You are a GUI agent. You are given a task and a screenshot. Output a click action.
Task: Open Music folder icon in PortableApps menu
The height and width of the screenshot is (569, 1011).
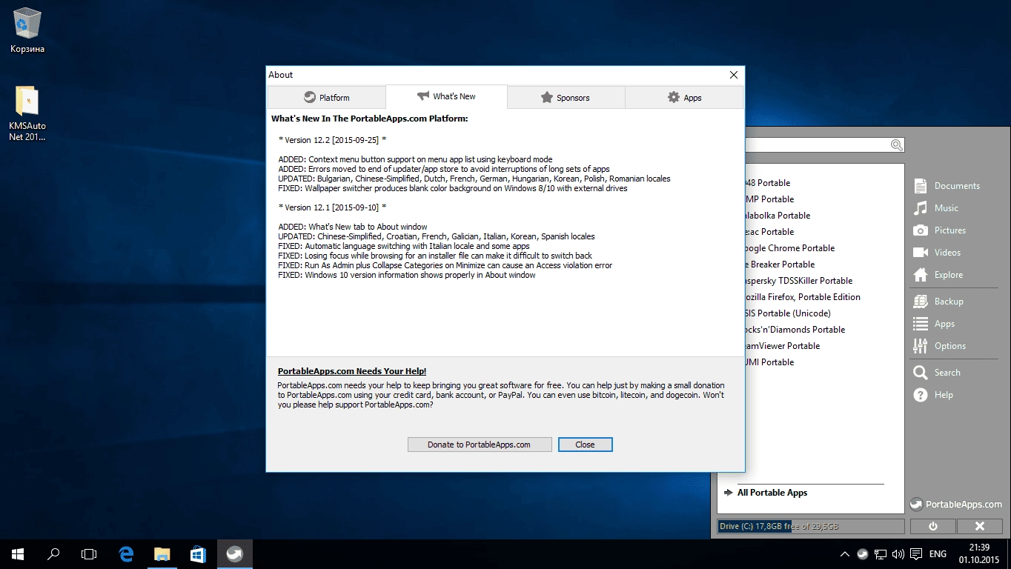(x=921, y=207)
